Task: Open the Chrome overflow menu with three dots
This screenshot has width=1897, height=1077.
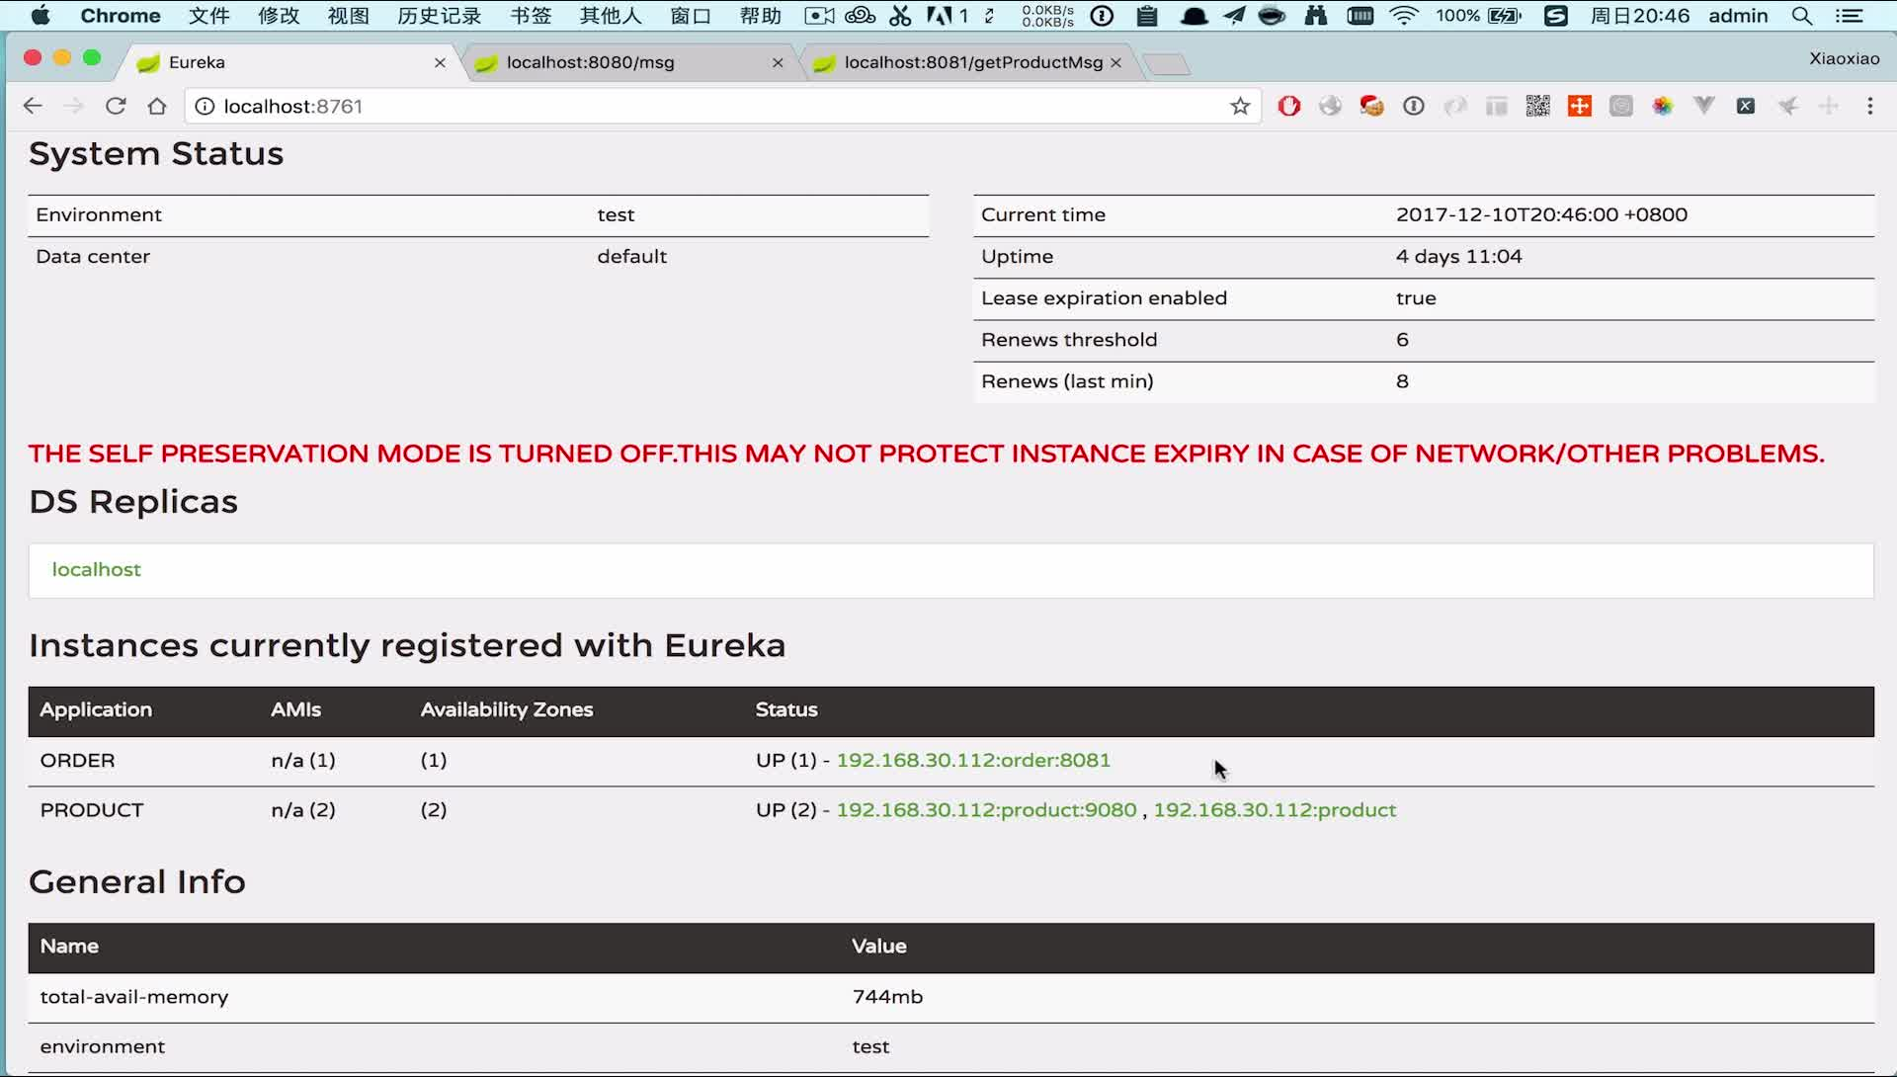Action: (1869, 106)
